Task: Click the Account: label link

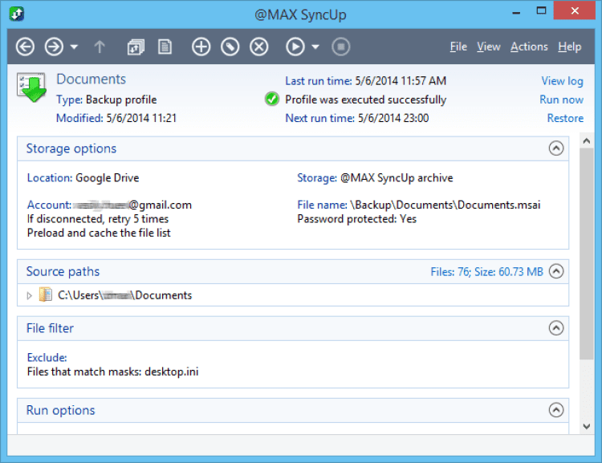Action: pyautogui.click(x=49, y=205)
